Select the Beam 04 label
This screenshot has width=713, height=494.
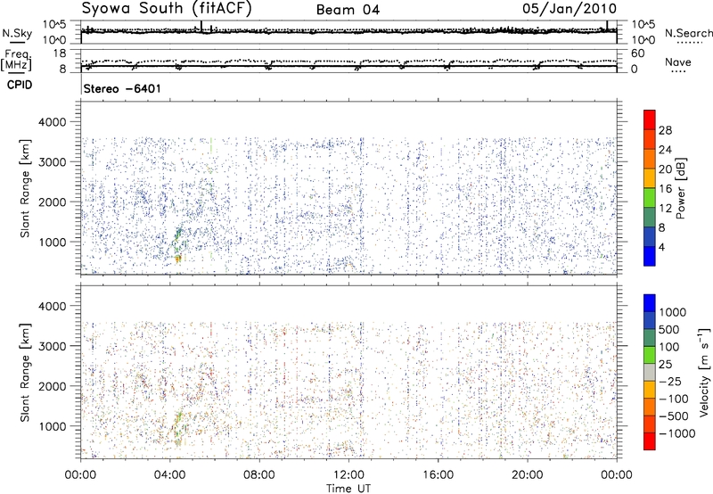tap(348, 10)
